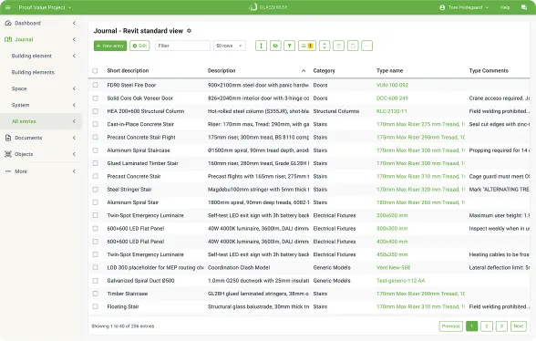Click the More ellipsis icon

pyautogui.click(x=8, y=171)
